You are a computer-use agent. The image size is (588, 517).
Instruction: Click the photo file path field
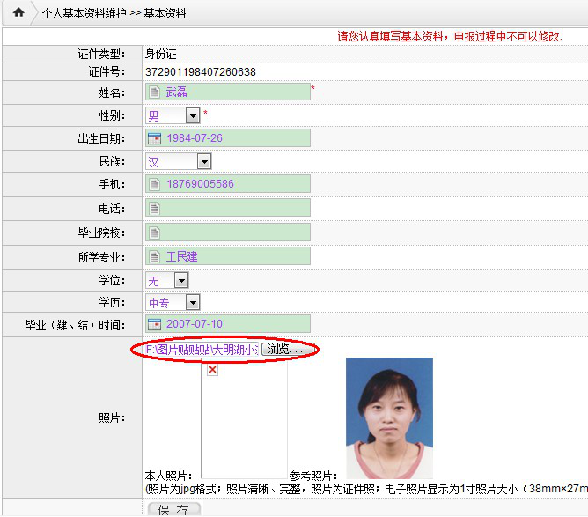coord(202,350)
